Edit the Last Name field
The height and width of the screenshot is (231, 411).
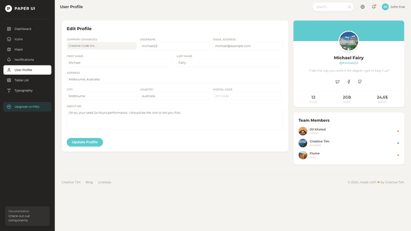point(230,63)
